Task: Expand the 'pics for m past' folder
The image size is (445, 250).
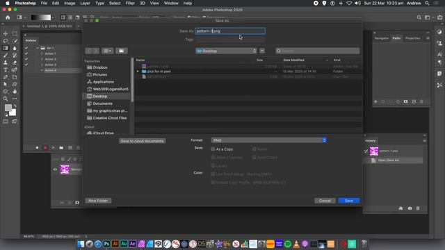Action: click(138, 72)
